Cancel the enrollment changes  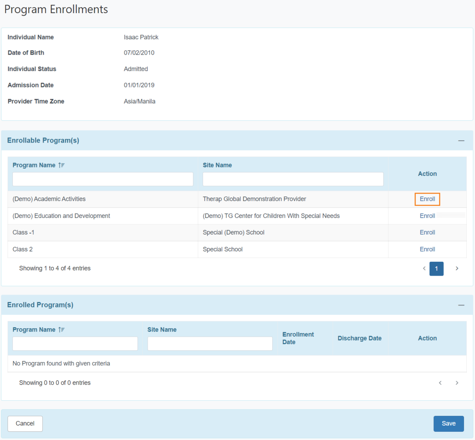(25, 423)
